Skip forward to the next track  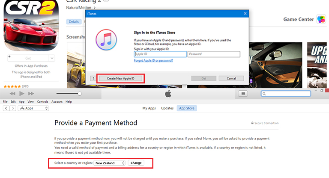[x=31, y=94]
